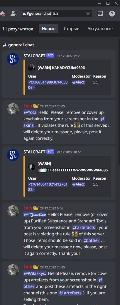Image resolution: width=120 pixels, height=305 pixels.
Task: Click @Alecz moderator mention in first warn
Action: coord(78,82)
